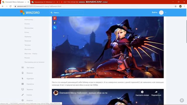187x105 pixels.
Task: Click the browser vertical scrollbar thumb
Action: click(x=186, y=31)
